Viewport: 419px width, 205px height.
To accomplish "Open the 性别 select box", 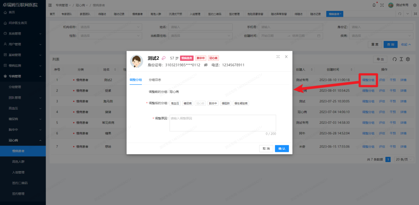I will [x=110, y=36].
